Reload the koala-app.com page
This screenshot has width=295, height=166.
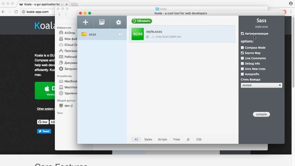16,12
